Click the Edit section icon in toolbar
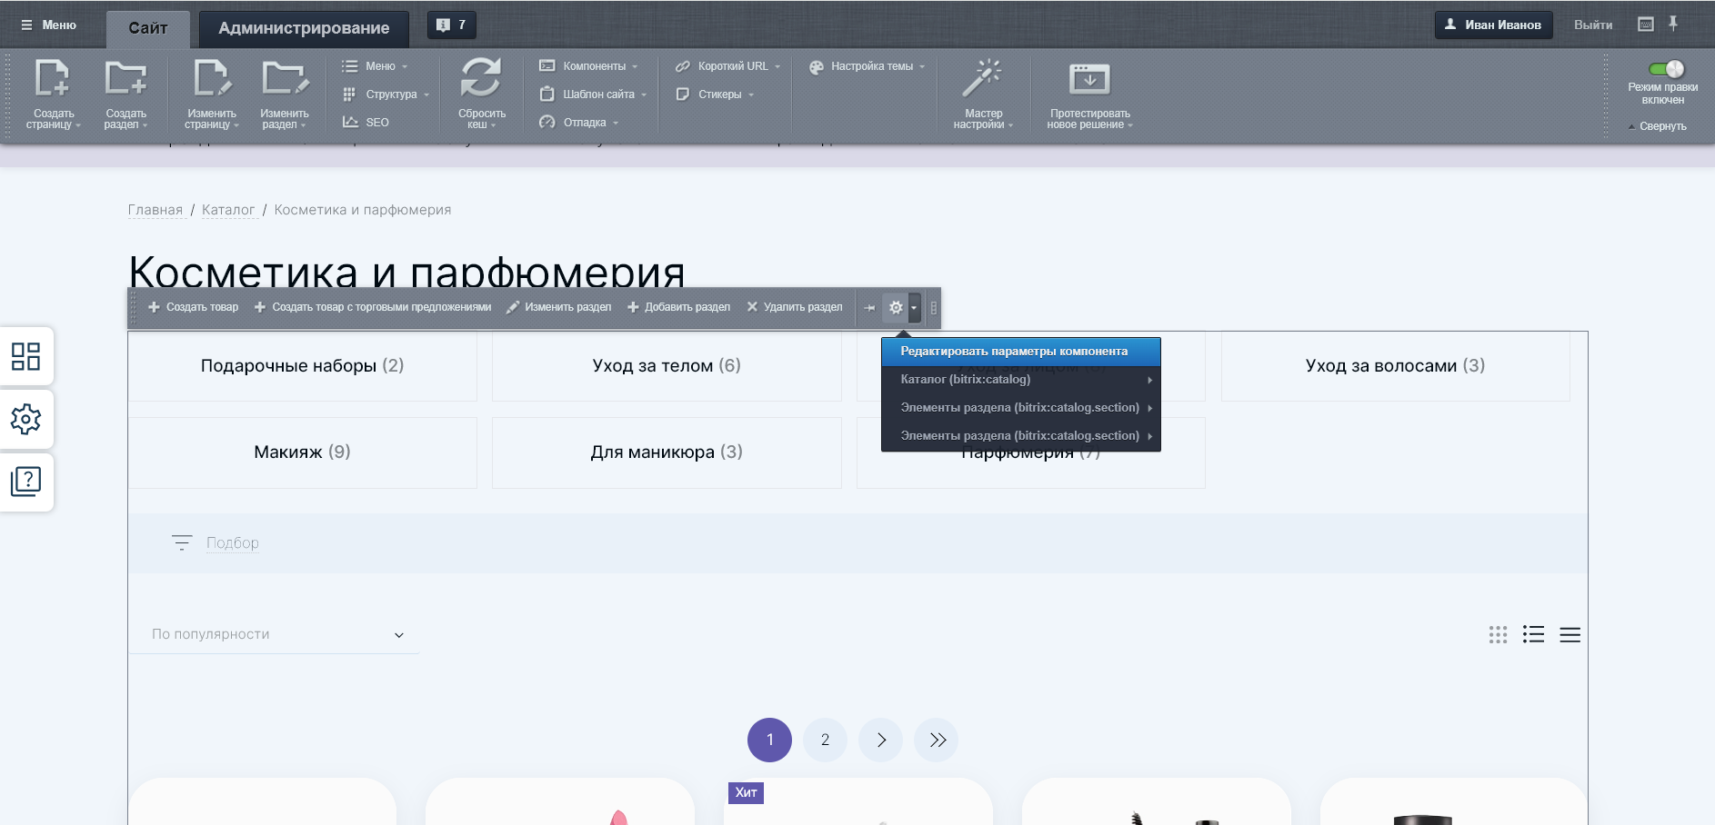This screenshot has height=825, width=1715. click(x=284, y=80)
